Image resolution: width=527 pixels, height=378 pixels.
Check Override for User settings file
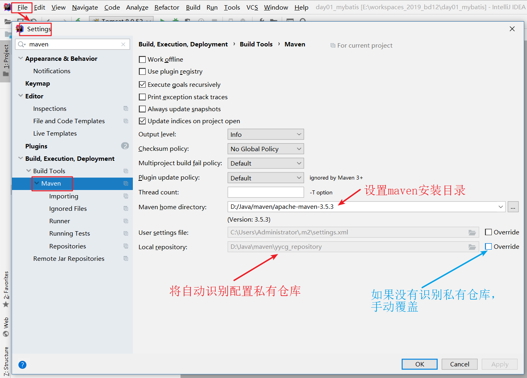(x=488, y=232)
